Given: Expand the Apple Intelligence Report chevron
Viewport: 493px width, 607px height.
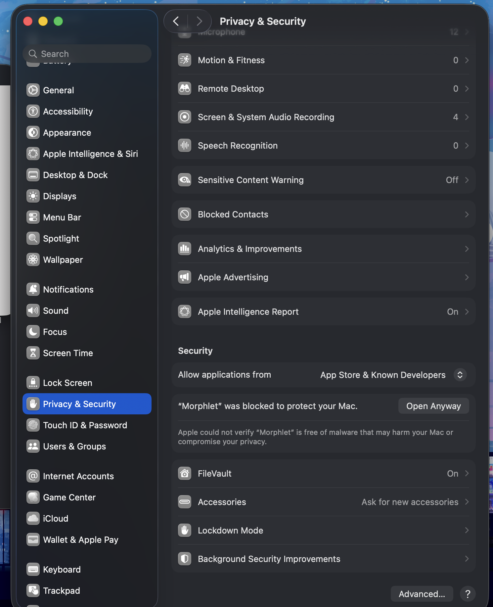Looking at the screenshot, I should point(467,311).
